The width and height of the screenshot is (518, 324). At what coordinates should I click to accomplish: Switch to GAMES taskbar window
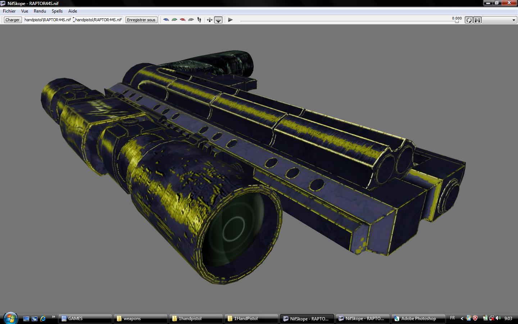click(x=85, y=319)
